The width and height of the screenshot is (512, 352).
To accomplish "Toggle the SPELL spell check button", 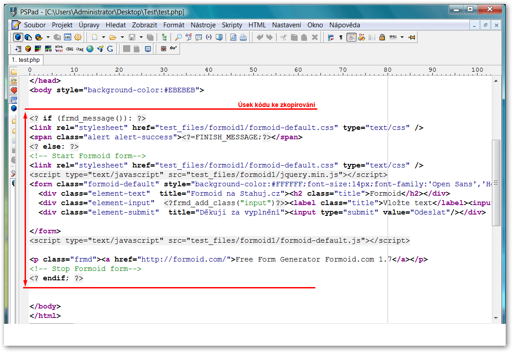I will pyautogui.click(x=393, y=37).
